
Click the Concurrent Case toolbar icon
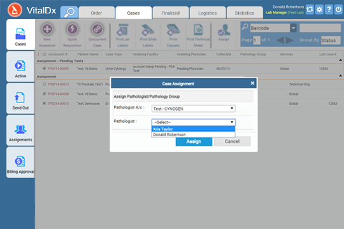(97, 29)
